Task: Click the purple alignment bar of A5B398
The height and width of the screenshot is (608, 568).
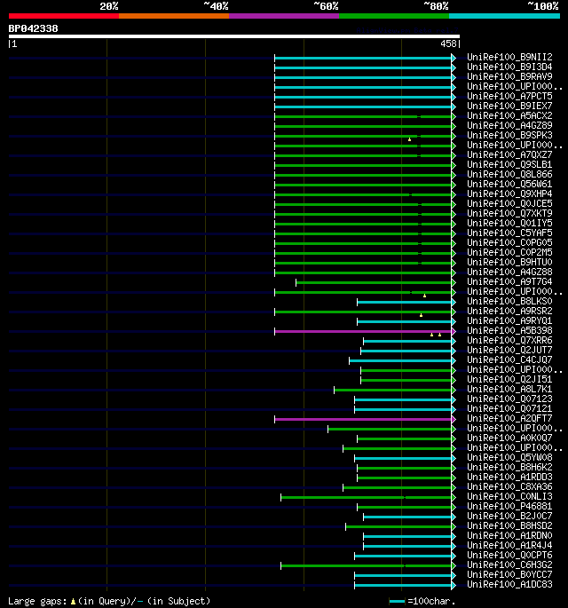Action: point(363,332)
